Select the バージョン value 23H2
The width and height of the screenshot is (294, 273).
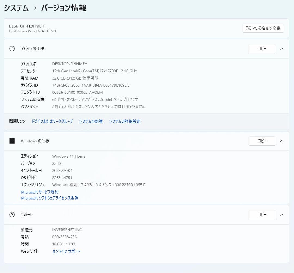[x=57, y=163]
